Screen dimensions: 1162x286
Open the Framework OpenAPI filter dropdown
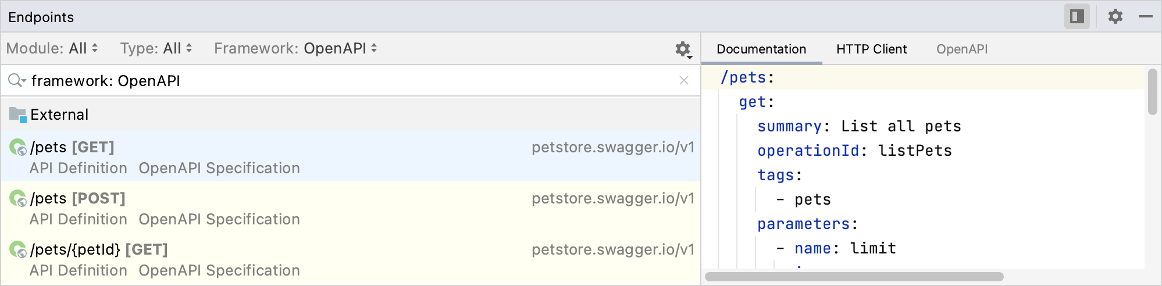(x=295, y=48)
